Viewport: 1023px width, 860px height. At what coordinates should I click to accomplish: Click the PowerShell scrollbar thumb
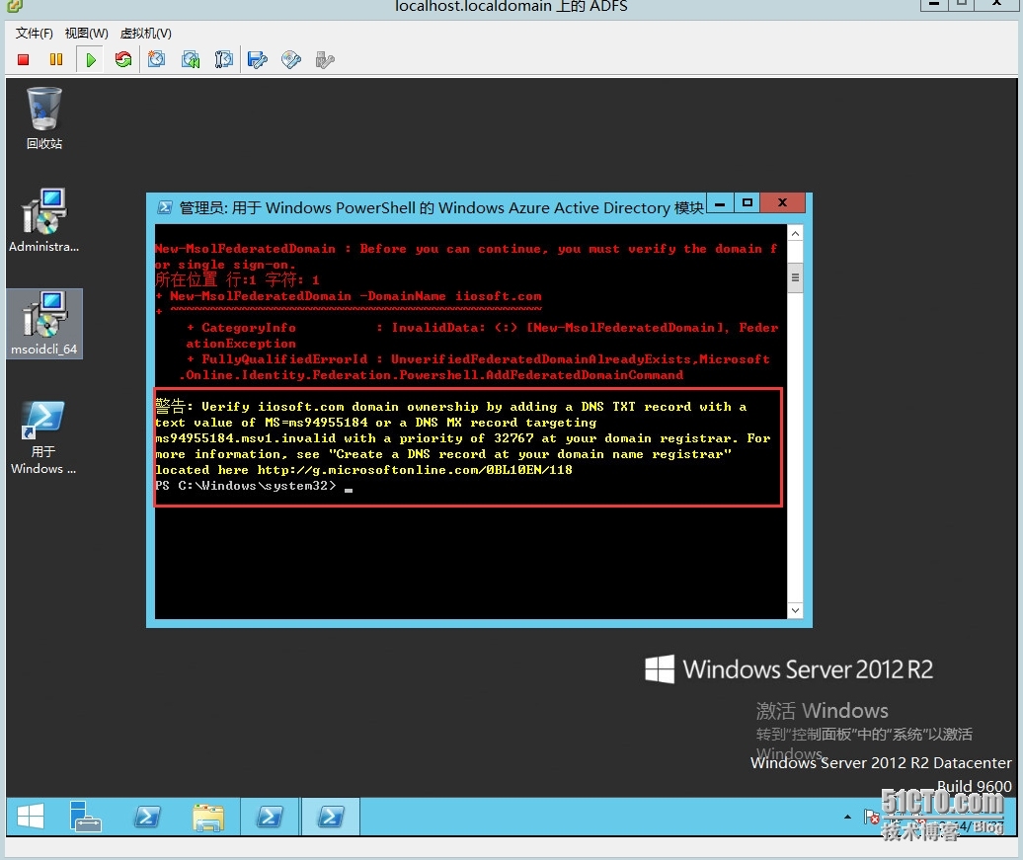point(795,277)
